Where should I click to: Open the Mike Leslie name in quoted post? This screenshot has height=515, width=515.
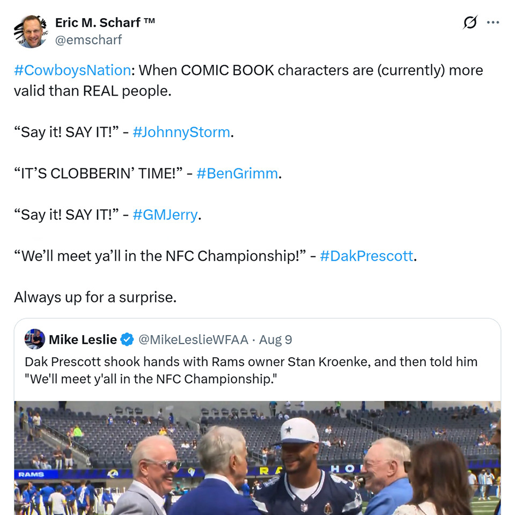[x=83, y=340]
